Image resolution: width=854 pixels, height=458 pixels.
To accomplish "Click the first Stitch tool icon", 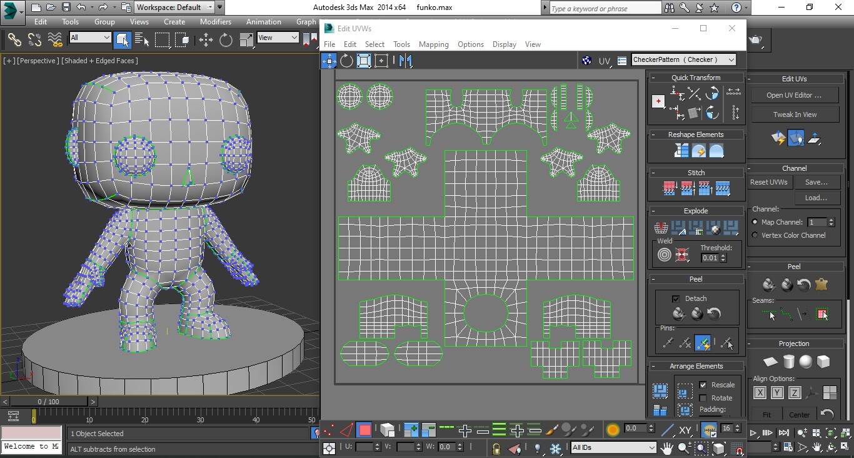I will [x=670, y=188].
